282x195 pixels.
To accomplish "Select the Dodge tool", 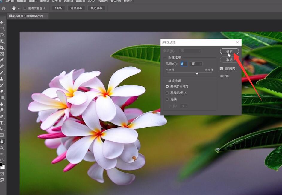I will pos(2,110).
